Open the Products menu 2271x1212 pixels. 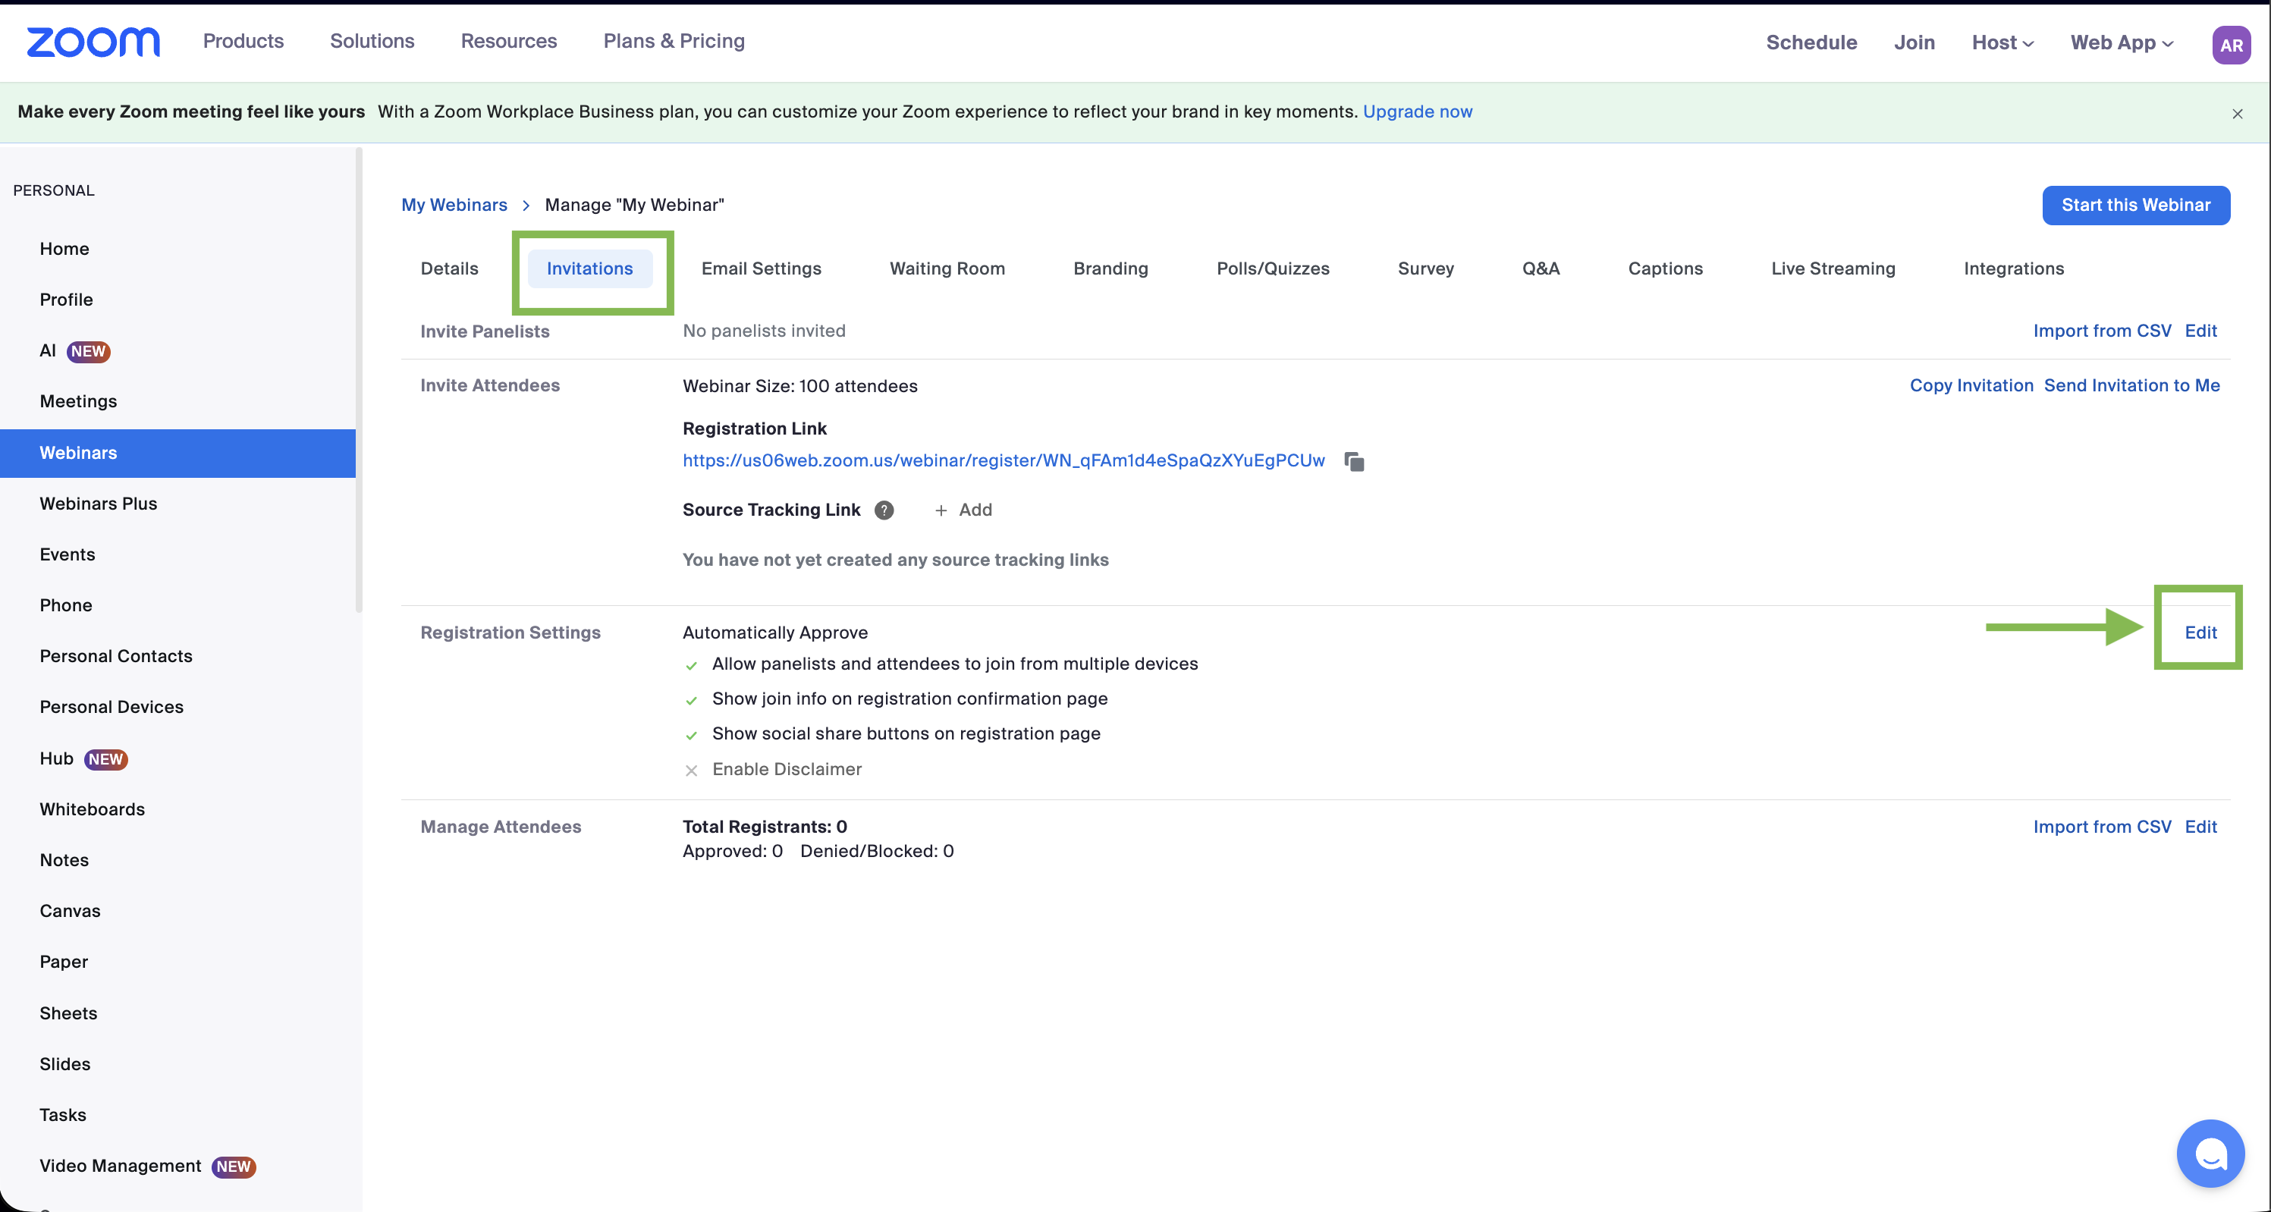(x=243, y=40)
